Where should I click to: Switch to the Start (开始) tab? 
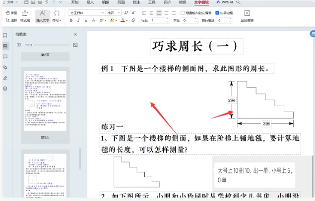pyautogui.click(x=75, y=2)
